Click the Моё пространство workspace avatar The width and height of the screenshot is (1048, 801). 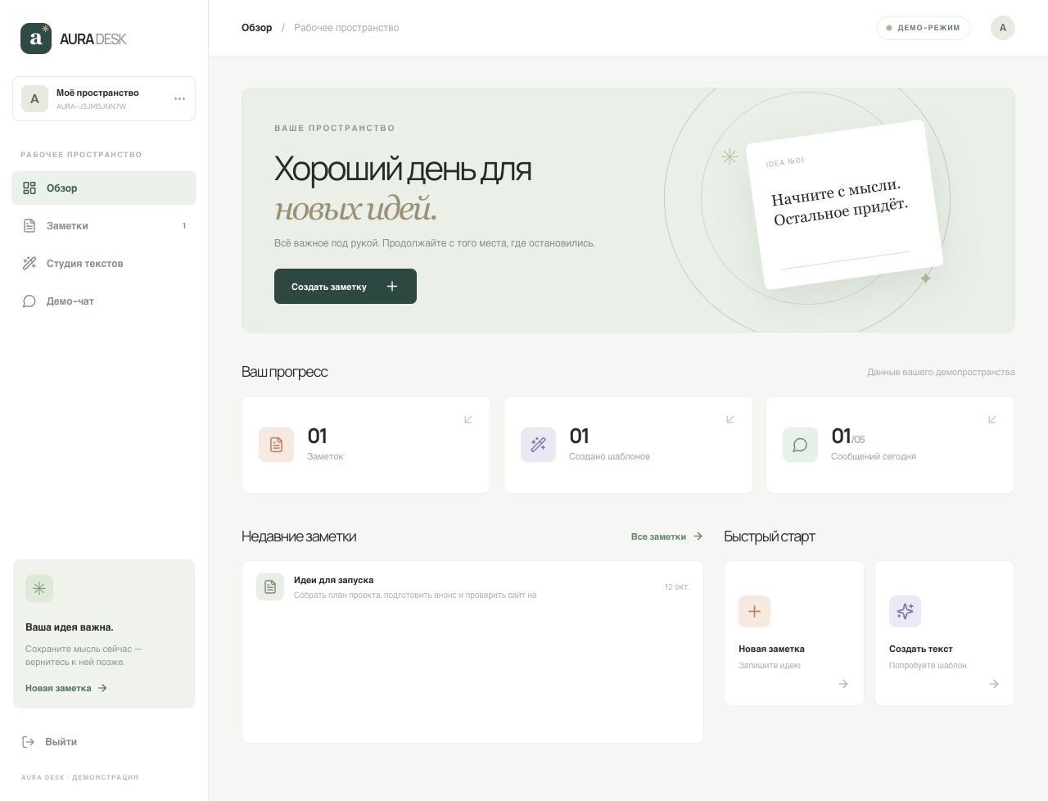(x=34, y=99)
